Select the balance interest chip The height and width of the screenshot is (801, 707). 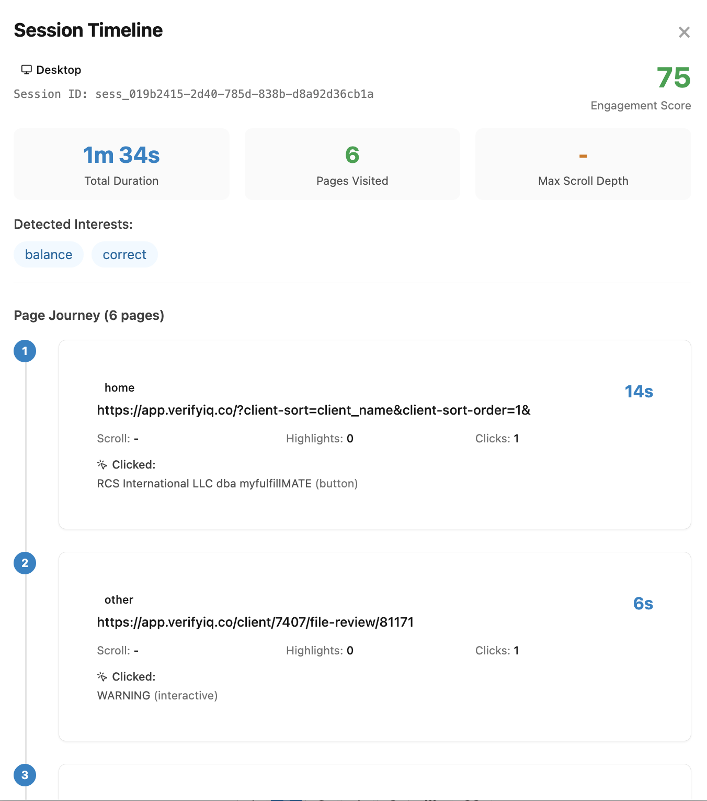(x=48, y=254)
